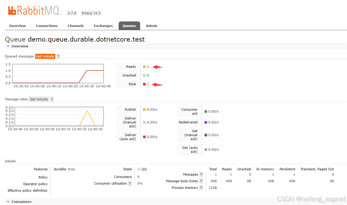Click the Persistent column header
The height and width of the screenshot is (205, 347).
click(287, 169)
